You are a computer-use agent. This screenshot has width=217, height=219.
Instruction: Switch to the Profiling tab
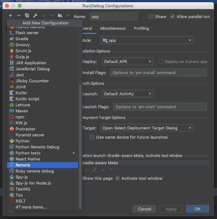[141, 28]
